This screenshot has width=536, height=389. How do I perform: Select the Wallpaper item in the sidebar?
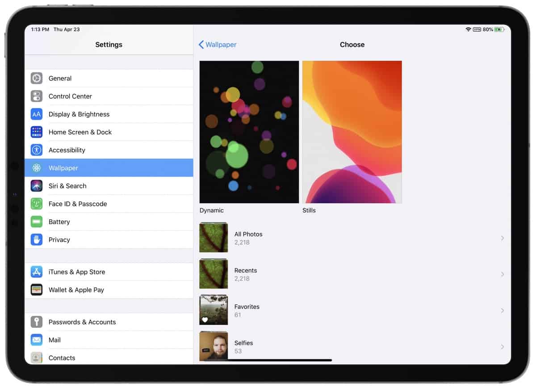tap(63, 168)
